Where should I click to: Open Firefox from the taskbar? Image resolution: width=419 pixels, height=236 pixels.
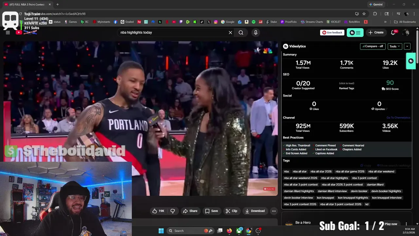pos(229,231)
